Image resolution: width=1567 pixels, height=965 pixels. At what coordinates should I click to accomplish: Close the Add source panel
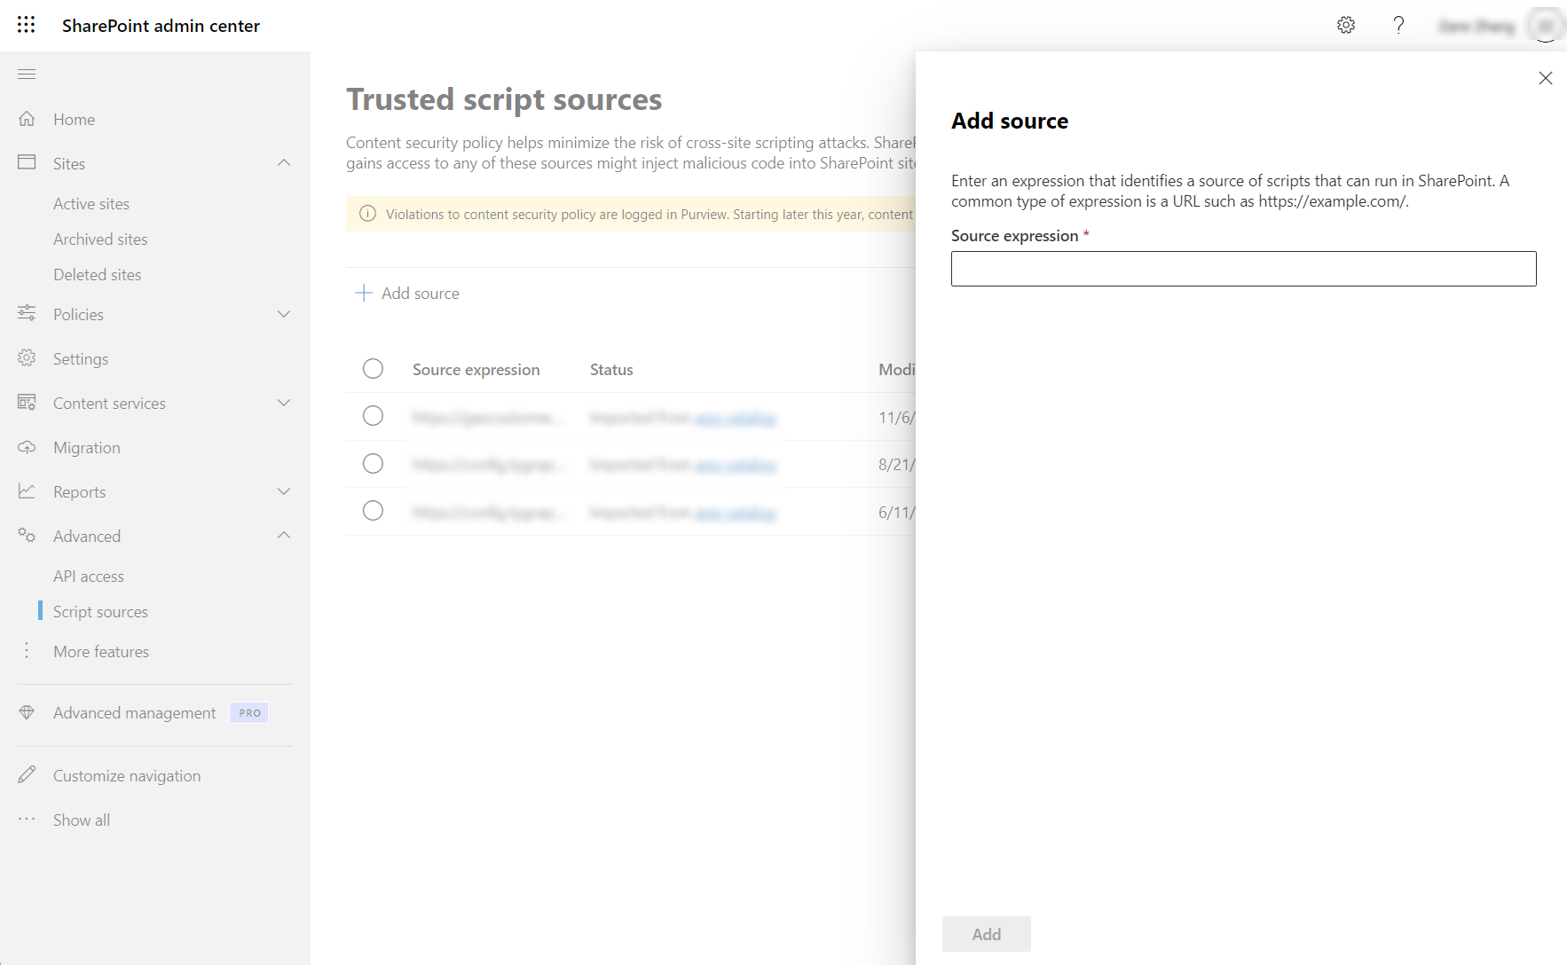1545,78
